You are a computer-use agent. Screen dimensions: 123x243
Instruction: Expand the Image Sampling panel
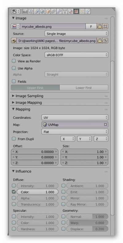point(30,96)
